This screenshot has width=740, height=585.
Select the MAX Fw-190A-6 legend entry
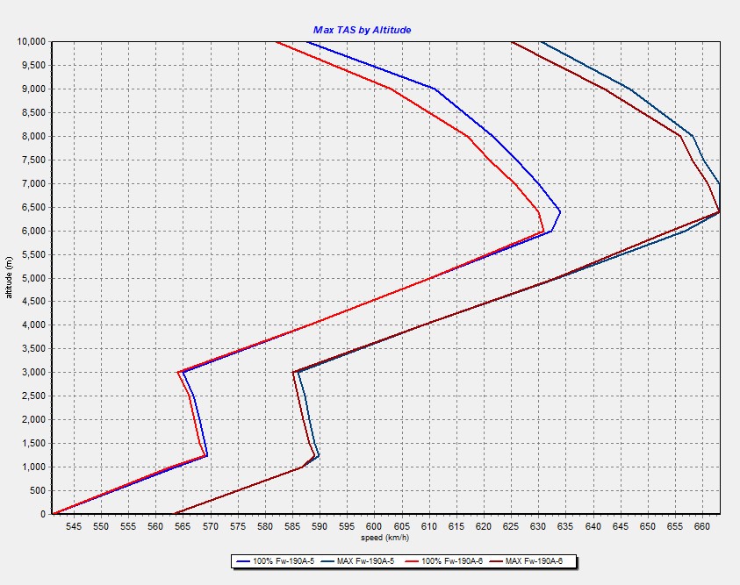tap(526, 561)
